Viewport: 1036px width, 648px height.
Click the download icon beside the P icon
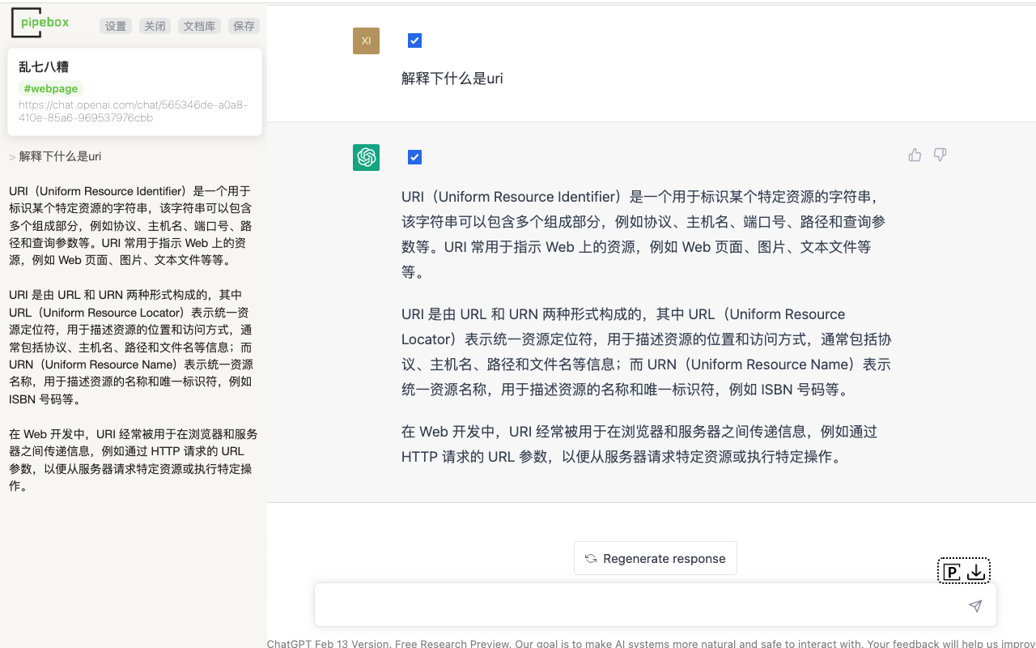tap(975, 571)
